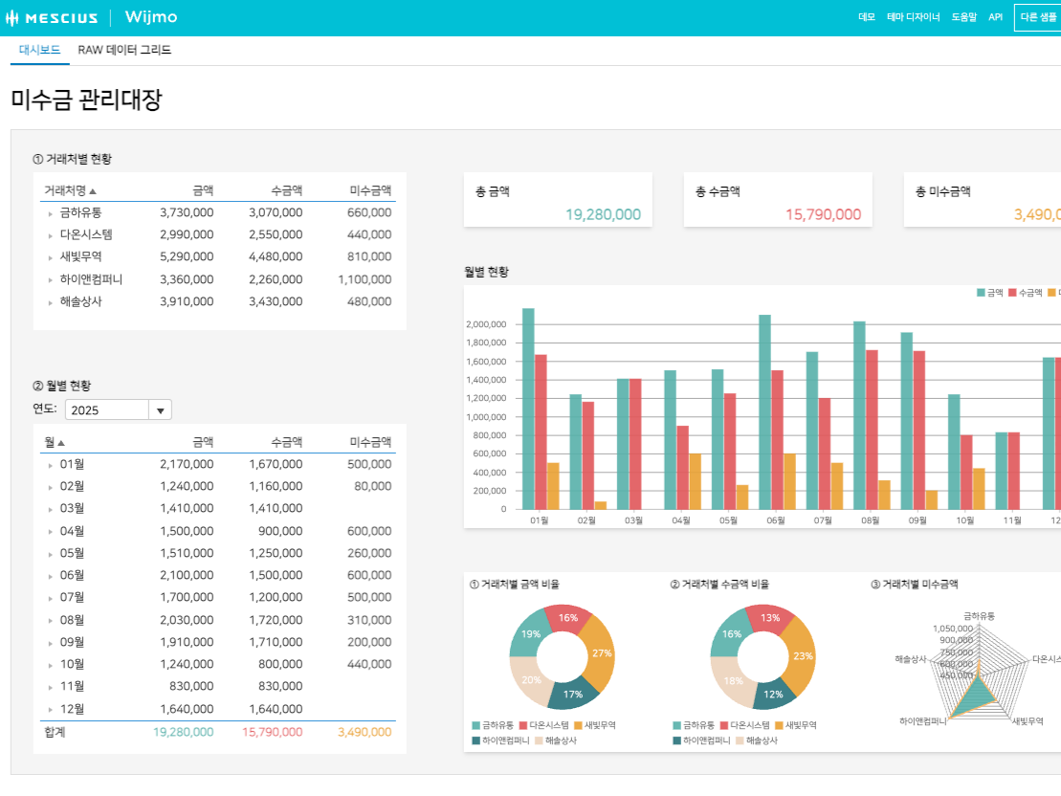Open the 연도 year dropdown arrow
The height and width of the screenshot is (796, 1061).
pyautogui.click(x=161, y=410)
